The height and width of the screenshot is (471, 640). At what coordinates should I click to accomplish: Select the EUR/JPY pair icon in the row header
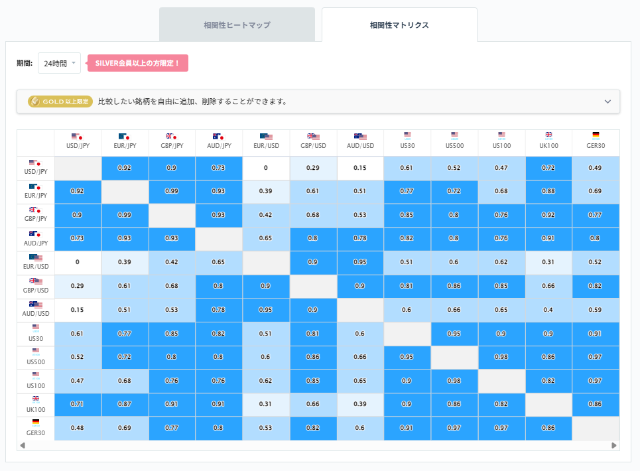pyautogui.click(x=35, y=188)
